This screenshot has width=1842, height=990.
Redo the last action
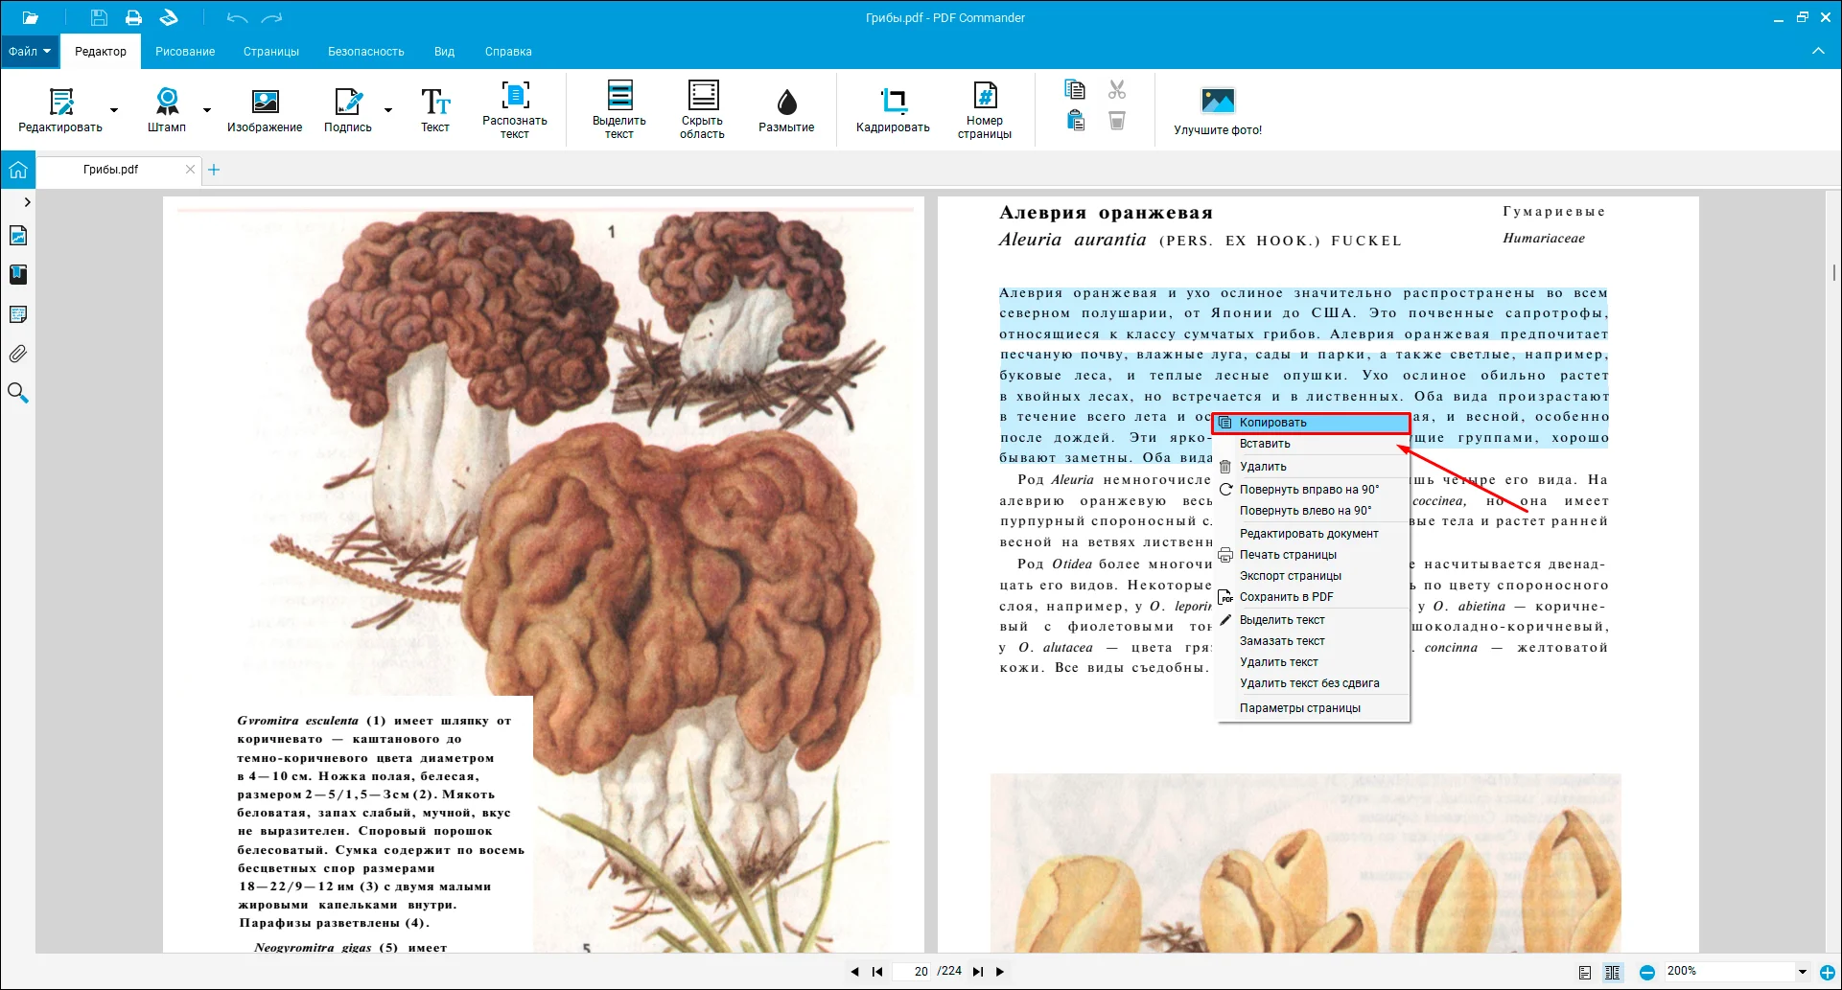272,17
